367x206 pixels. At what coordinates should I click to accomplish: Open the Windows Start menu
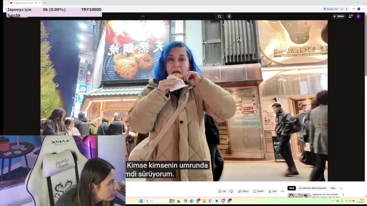(141, 201)
